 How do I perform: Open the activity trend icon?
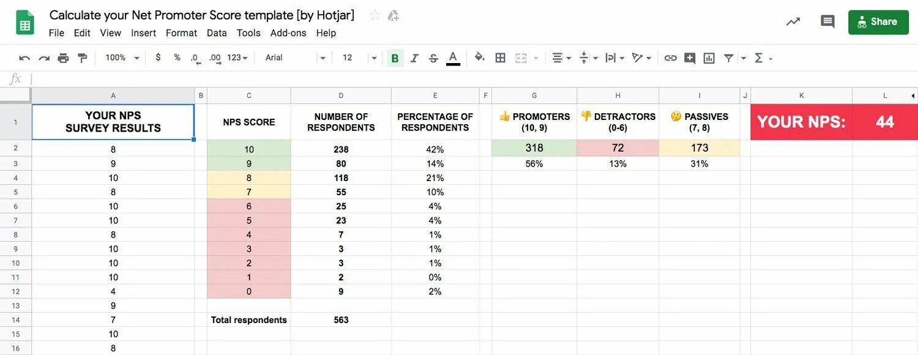[x=793, y=22]
